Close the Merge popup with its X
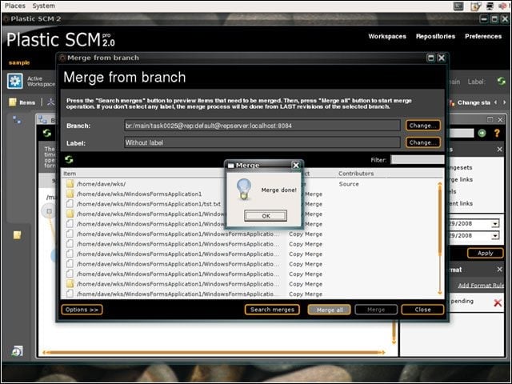The height and width of the screenshot is (384, 512). click(296, 166)
